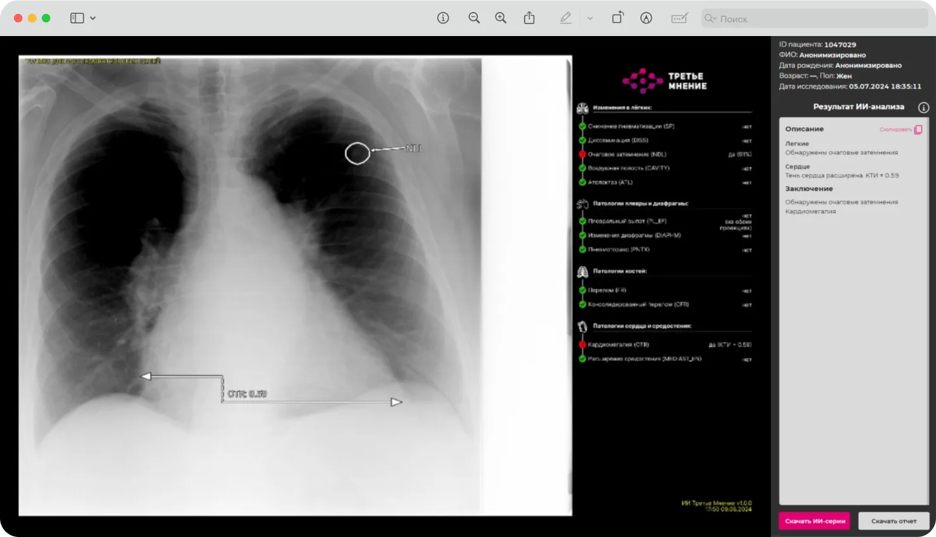The width and height of the screenshot is (936, 537).
Task: Click red indicator for Кардиомегалия (CTR)
Action: pyautogui.click(x=582, y=345)
